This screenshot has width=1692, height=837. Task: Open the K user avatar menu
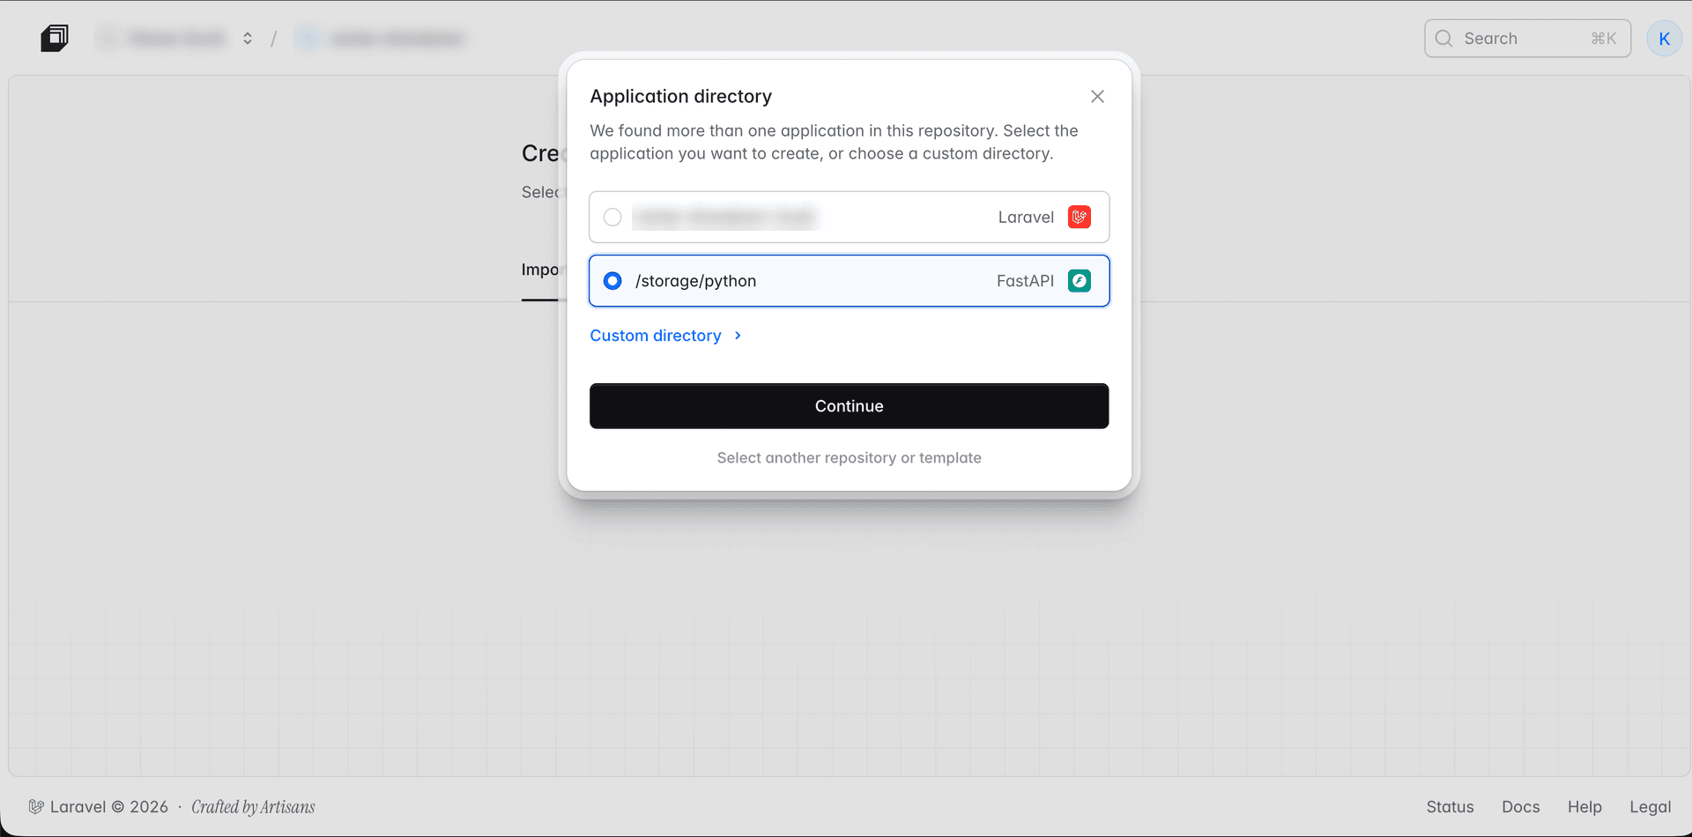1664,39
